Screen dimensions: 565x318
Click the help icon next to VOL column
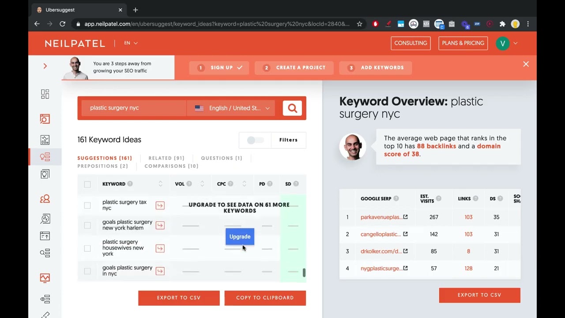(189, 184)
